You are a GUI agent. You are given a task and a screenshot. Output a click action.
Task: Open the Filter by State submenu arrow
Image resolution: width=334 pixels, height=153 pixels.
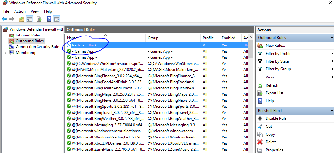point(332,61)
